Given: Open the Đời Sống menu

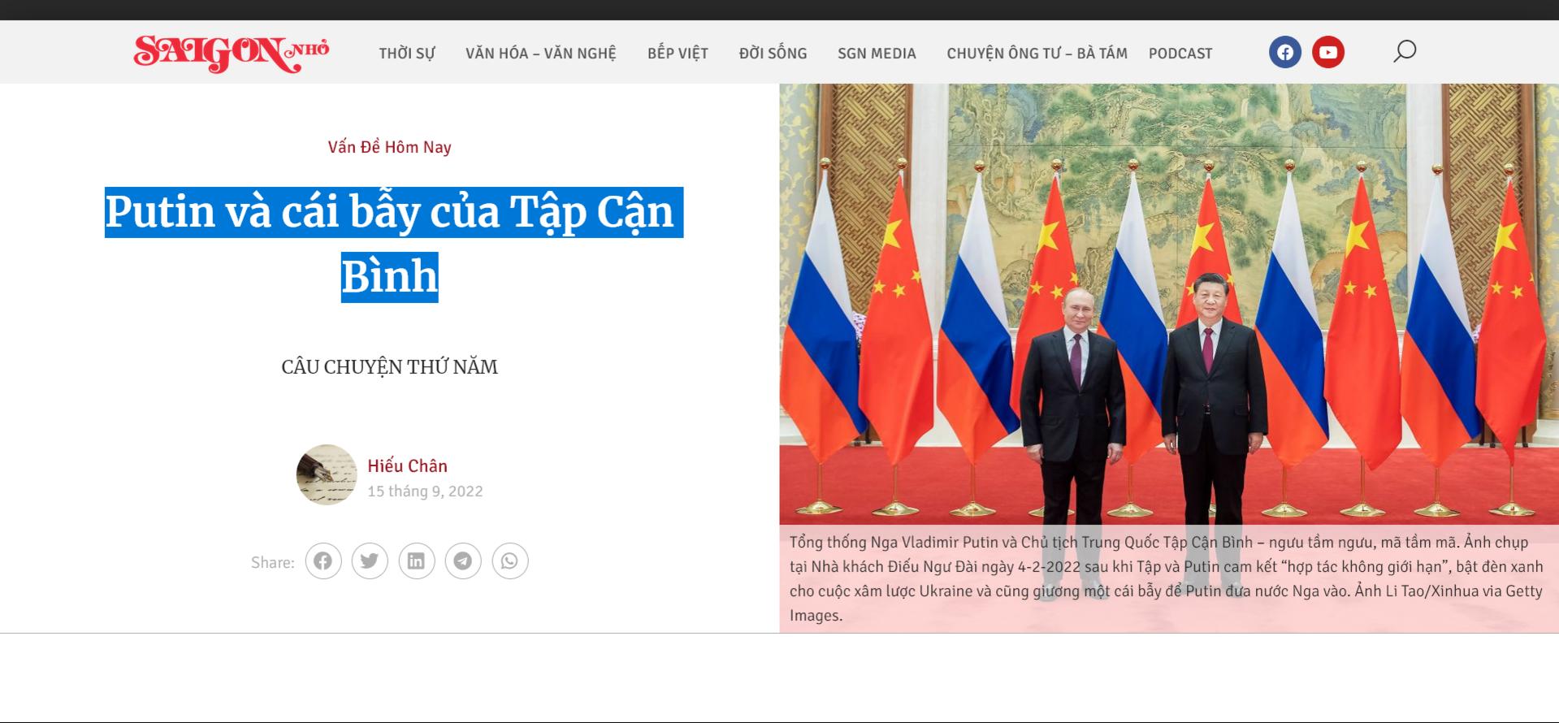Looking at the screenshot, I should (773, 54).
